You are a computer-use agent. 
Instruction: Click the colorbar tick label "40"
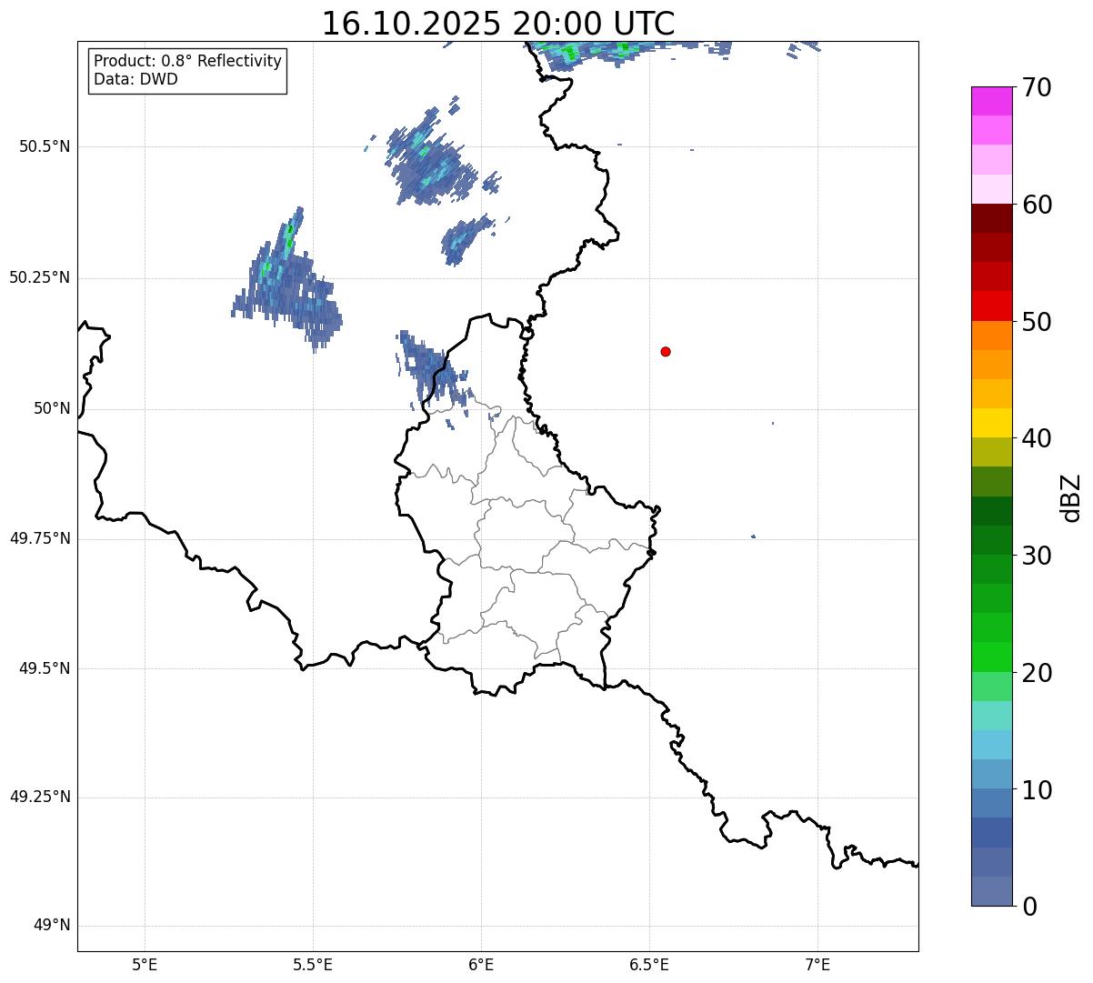[x=1037, y=438]
